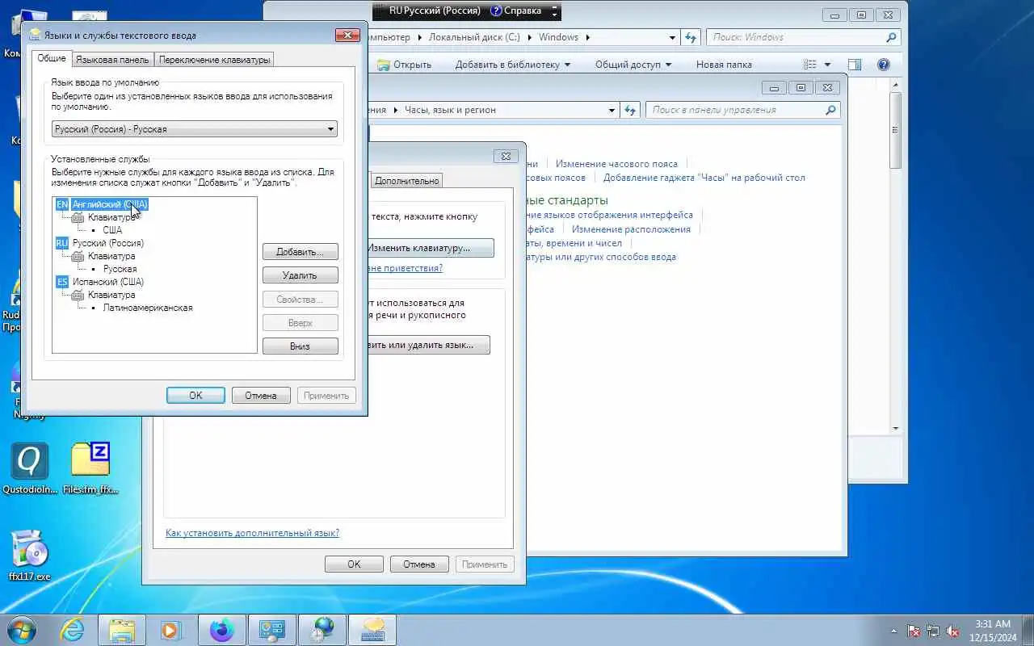
Task: Open Explorer help question-mark icon
Action: (x=884, y=65)
